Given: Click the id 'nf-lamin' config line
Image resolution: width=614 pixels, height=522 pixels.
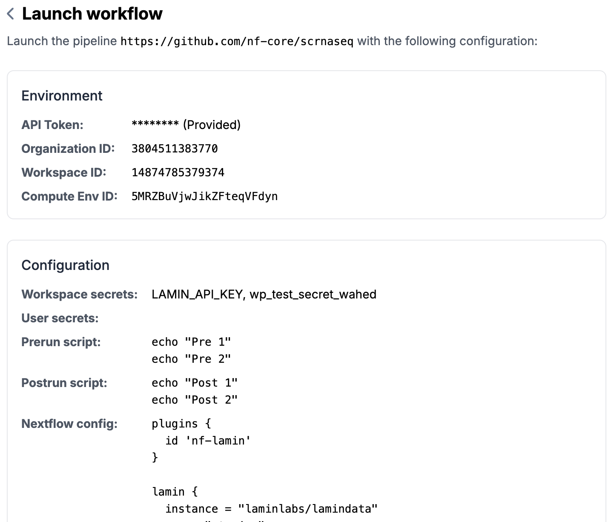Looking at the screenshot, I should coord(208,441).
